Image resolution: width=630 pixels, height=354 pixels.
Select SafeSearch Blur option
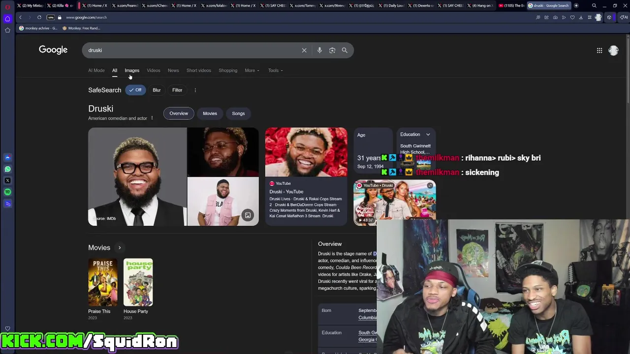coord(157,90)
